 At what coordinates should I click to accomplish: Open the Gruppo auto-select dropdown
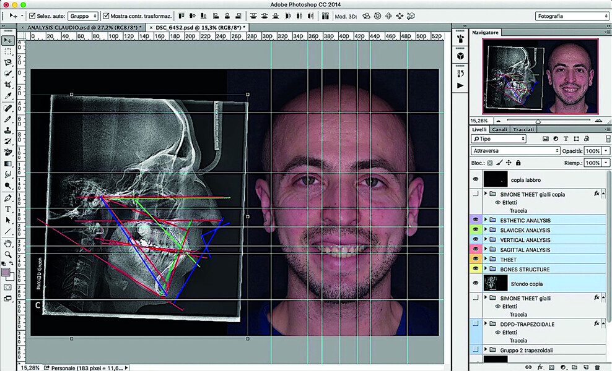pos(82,15)
